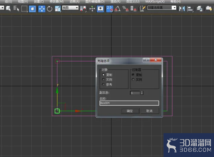Open the selection filter dropdown at toolbar left
The width and height of the screenshot is (214, 157).
(x=2, y=8)
